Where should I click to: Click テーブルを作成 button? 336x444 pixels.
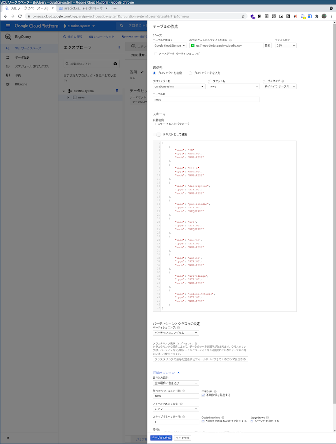pyautogui.click(x=161, y=438)
